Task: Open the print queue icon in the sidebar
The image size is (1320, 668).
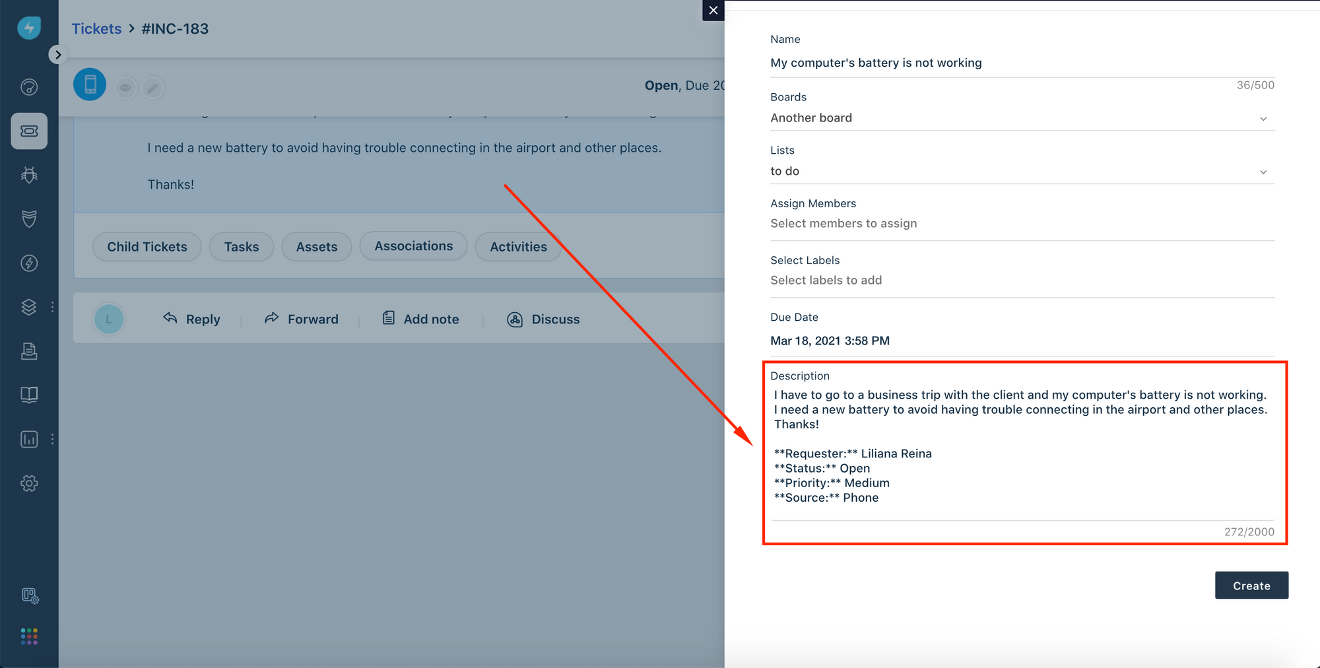Action: click(x=29, y=351)
